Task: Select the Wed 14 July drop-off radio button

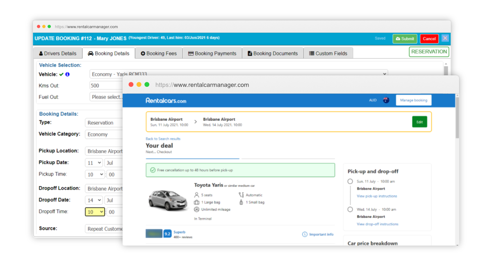Action: (350, 210)
